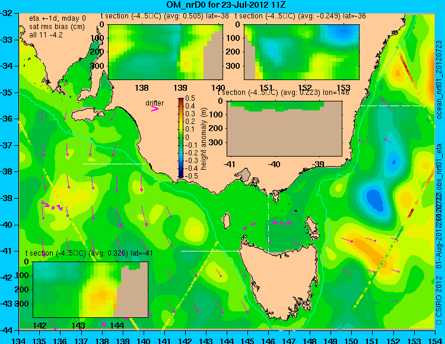Click the magenta drifter arrow legend symbol
This screenshot has height=344, width=445.
coord(155,109)
